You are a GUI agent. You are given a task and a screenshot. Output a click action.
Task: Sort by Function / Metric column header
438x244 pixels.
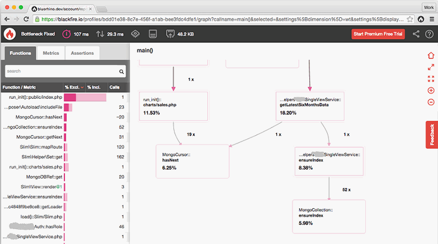tap(19, 87)
